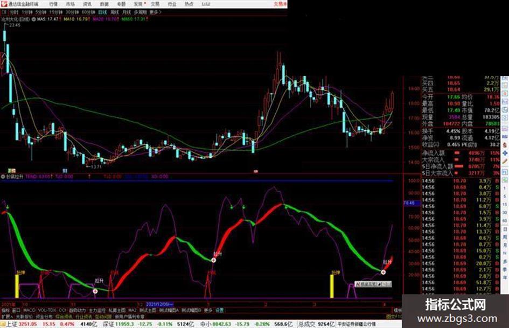Open the 交易 menu

[x=155, y=4]
